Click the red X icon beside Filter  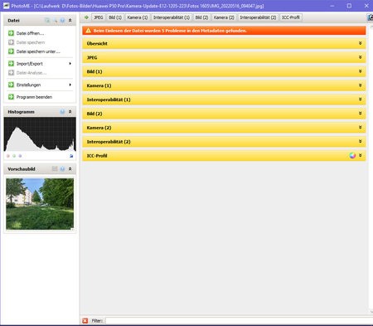pyautogui.click(x=85, y=320)
